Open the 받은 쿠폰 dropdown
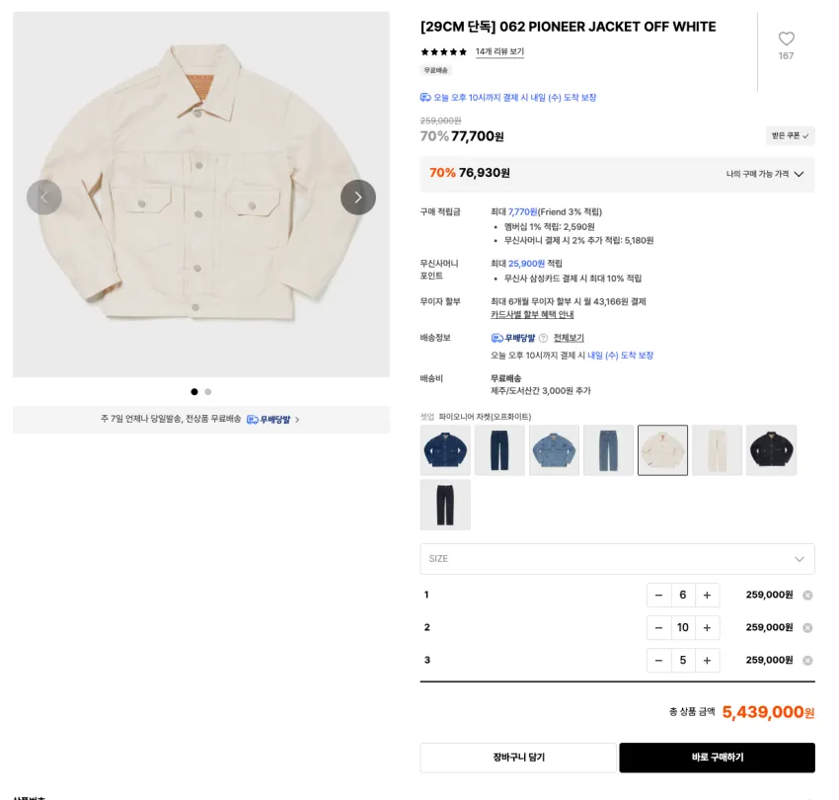Image resolution: width=839 pixels, height=800 pixels. coord(790,136)
